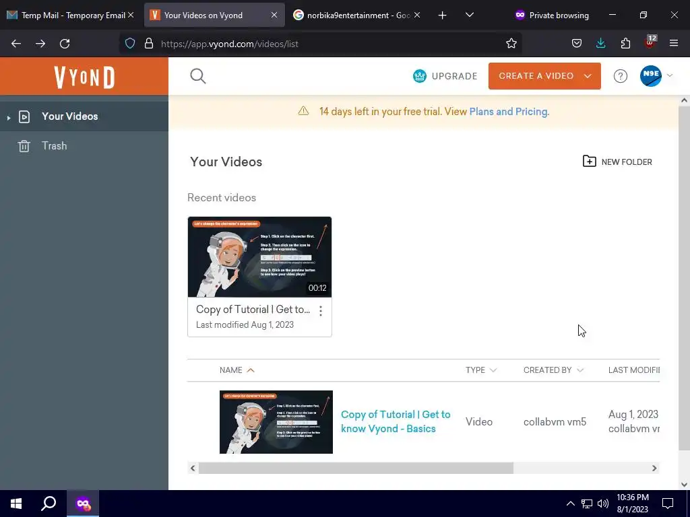Image resolution: width=690 pixels, height=517 pixels.
Task: Click the 'collabvm vm5' created-by cell
Action: (x=555, y=422)
